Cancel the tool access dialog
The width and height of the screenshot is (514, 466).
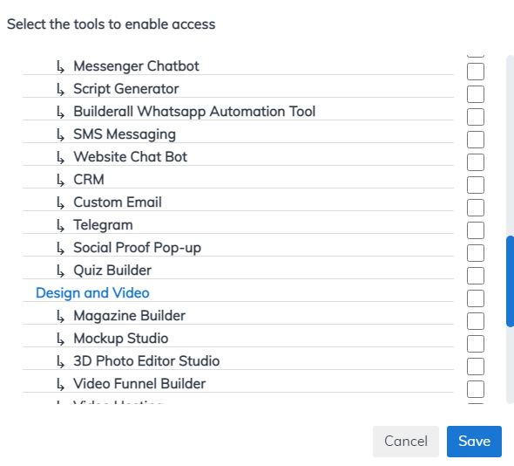point(406,441)
